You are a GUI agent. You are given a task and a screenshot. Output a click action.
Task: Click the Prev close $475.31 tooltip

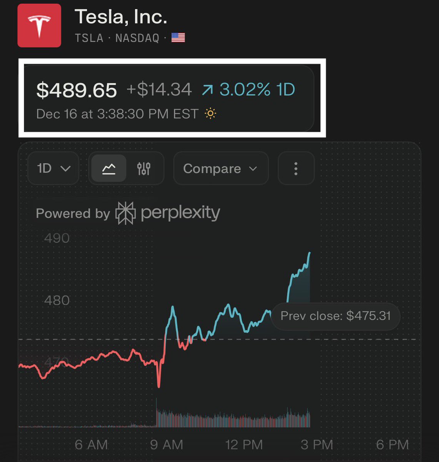336,316
